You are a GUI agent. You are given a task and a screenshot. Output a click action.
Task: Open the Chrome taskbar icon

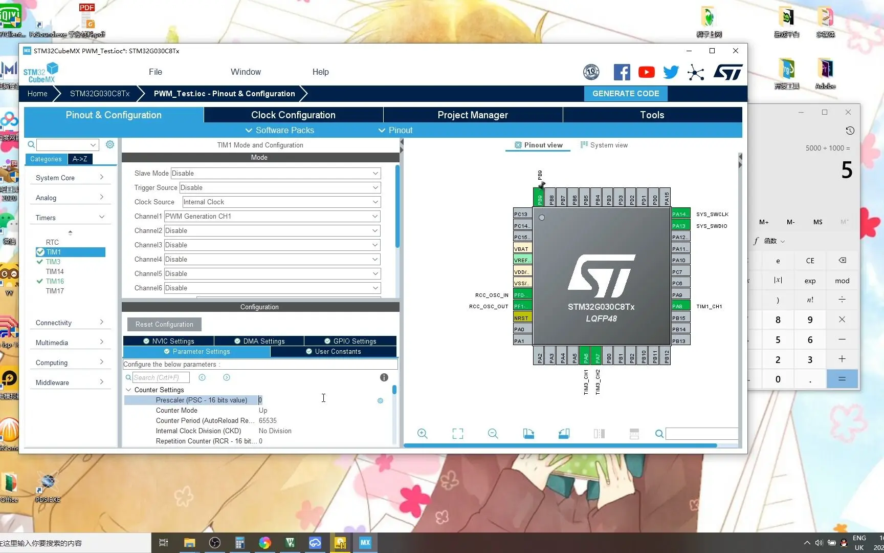[x=264, y=543]
